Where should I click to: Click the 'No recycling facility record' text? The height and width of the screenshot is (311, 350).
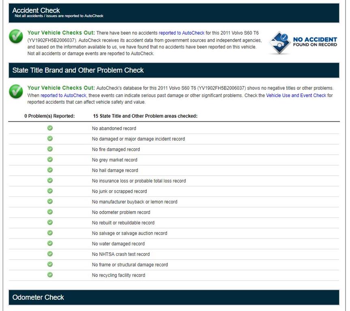click(118, 275)
